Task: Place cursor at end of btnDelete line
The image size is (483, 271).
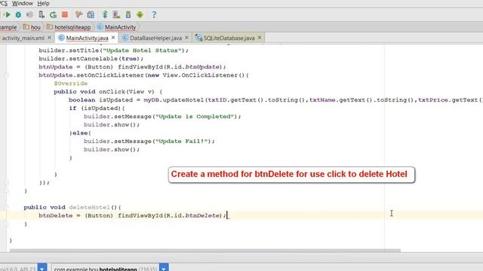Action: coord(227,216)
